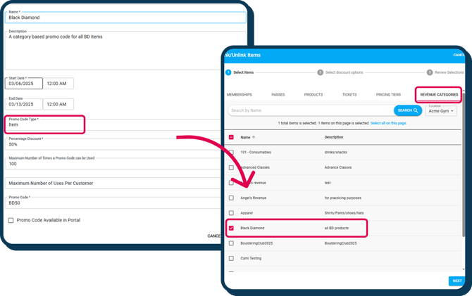This screenshot has width=472, height=296.
Task: Open the Start Date time selector
Action: click(x=59, y=84)
